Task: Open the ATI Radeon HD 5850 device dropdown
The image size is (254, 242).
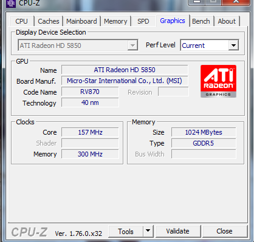Action: 78,45
